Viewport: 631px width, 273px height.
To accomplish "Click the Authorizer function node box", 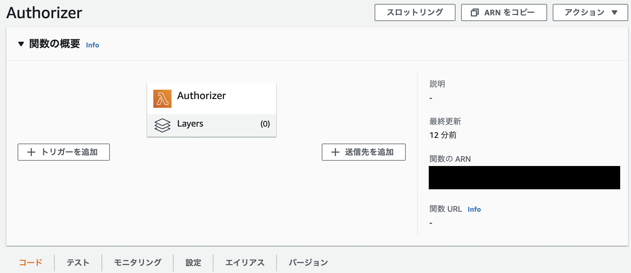I will [x=212, y=98].
